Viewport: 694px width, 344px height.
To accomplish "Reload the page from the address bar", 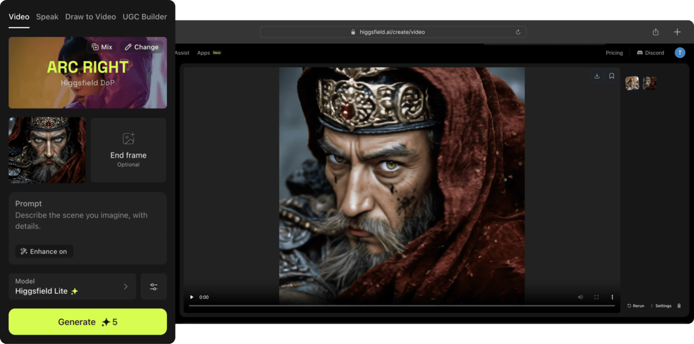I will tap(518, 32).
